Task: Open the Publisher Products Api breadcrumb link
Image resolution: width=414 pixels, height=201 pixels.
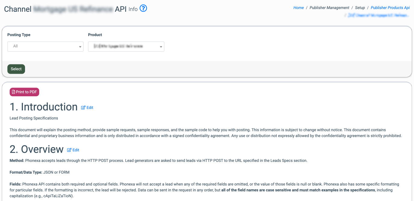Action: [390, 8]
